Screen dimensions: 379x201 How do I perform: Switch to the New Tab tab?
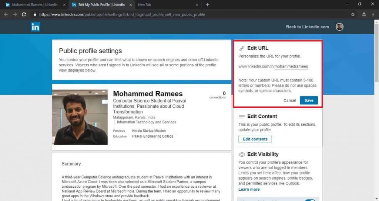168,4
